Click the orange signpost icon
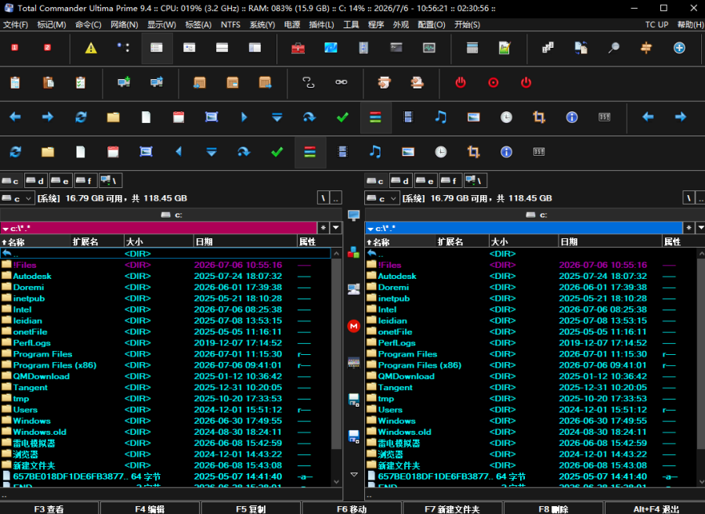The height and width of the screenshot is (514, 705). [x=646, y=48]
